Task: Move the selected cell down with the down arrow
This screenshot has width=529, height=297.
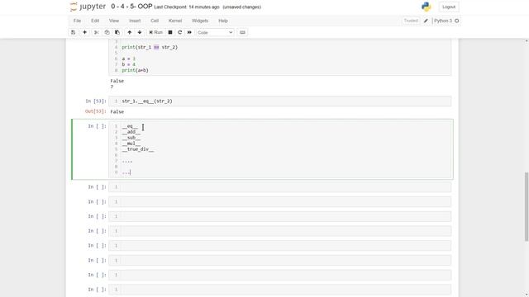Action: pos(140,32)
